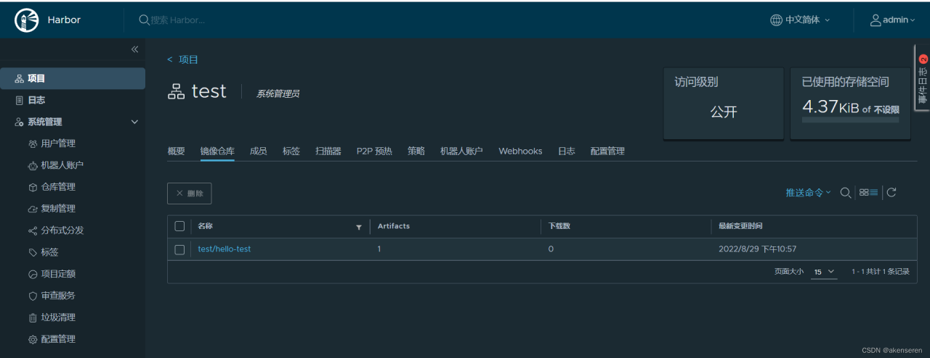This screenshot has height=358, width=930.
Task: Collapse the 系统管理 section chevron
Action: (x=134, y=122)
